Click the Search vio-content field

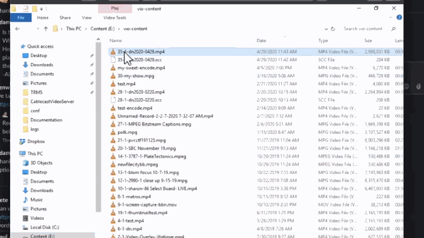click(x=363, y=29)
